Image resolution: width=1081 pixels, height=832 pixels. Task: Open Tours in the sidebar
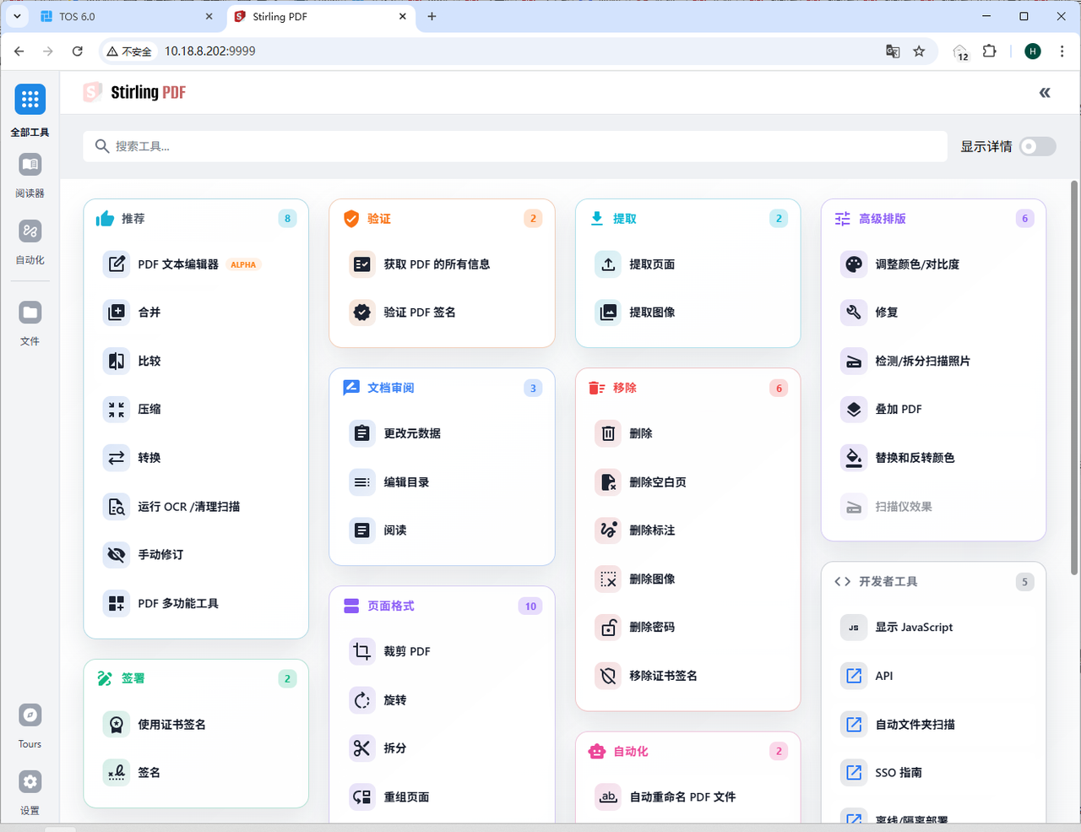[30, 726]
